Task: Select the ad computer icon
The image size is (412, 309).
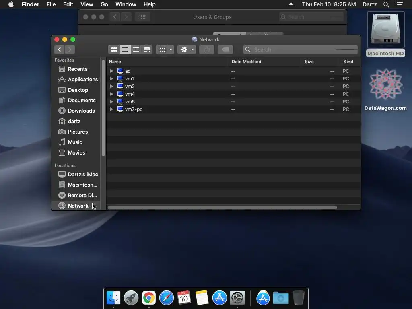Action: point(120,71)
